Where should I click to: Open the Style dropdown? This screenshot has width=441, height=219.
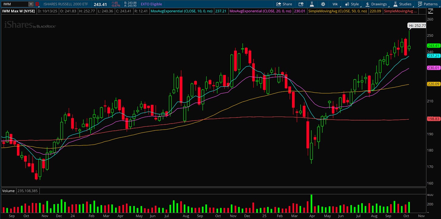[352, 4]
